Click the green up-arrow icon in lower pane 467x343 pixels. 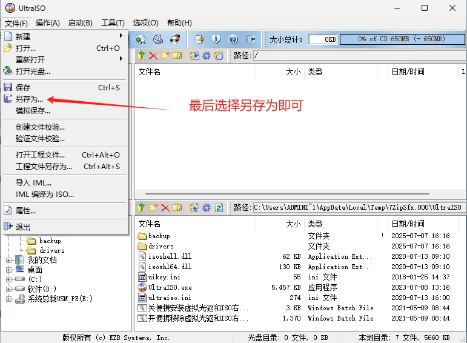[141, 208]
